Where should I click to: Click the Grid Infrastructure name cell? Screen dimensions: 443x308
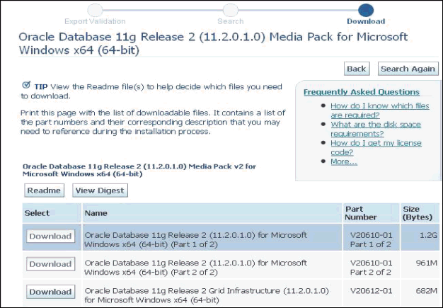pos(212,292)
